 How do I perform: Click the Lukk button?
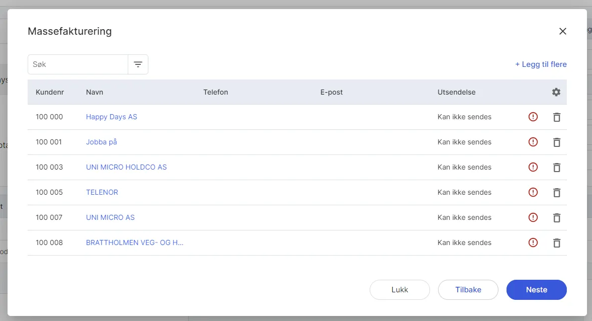(x=399, y=290)
